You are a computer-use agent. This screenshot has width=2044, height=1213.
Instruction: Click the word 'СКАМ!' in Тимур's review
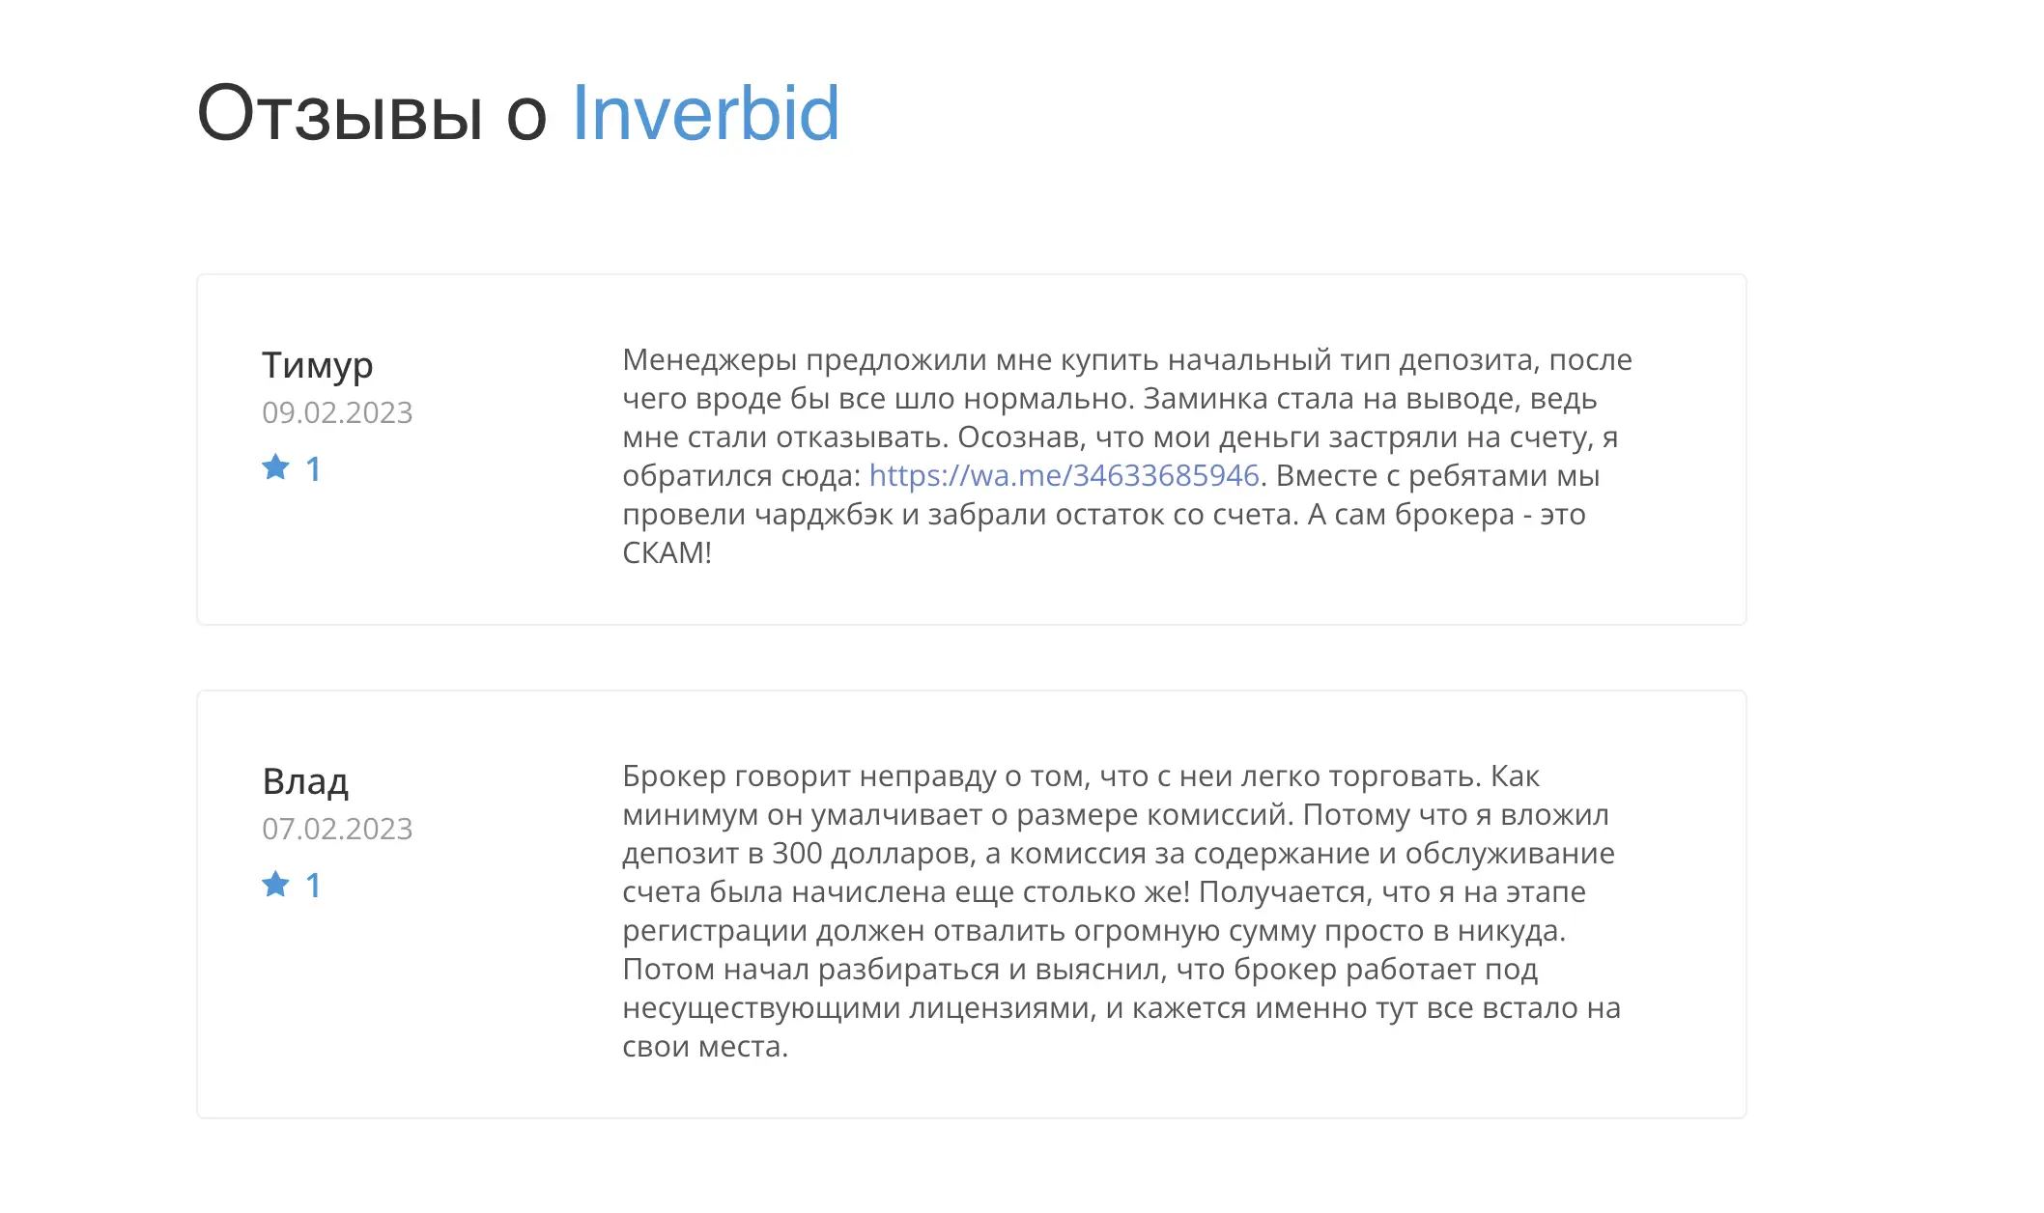click(667, 552)
